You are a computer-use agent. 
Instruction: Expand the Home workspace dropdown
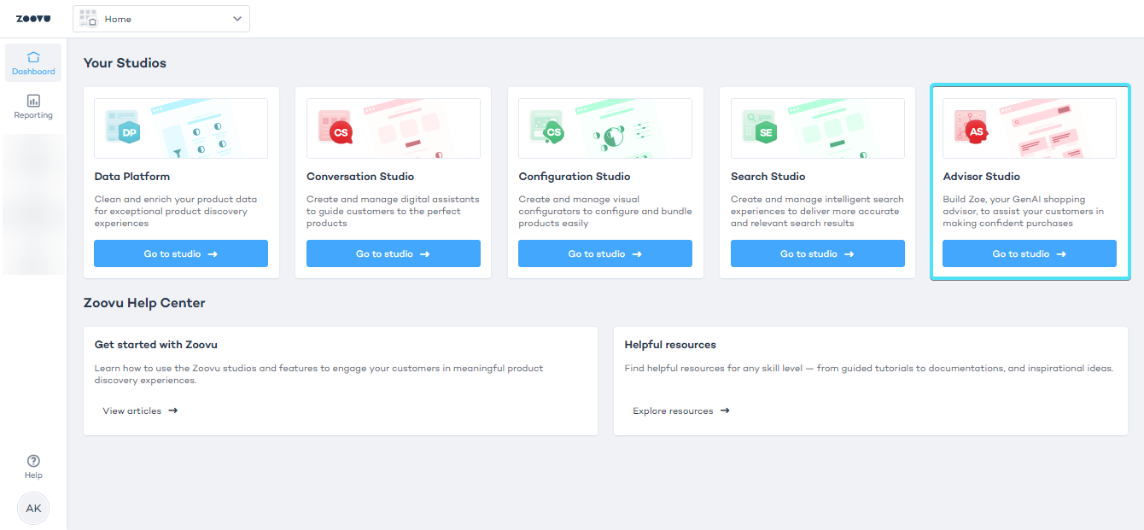point(236,18)
